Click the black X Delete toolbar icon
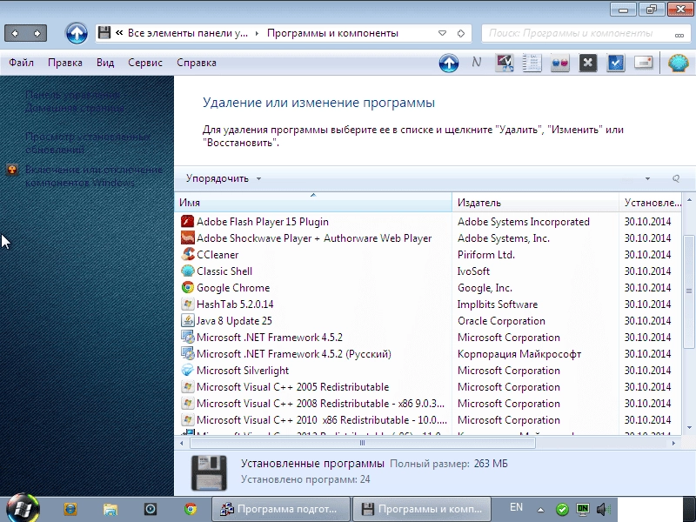 pyautogui.click(x=588, y=63)
